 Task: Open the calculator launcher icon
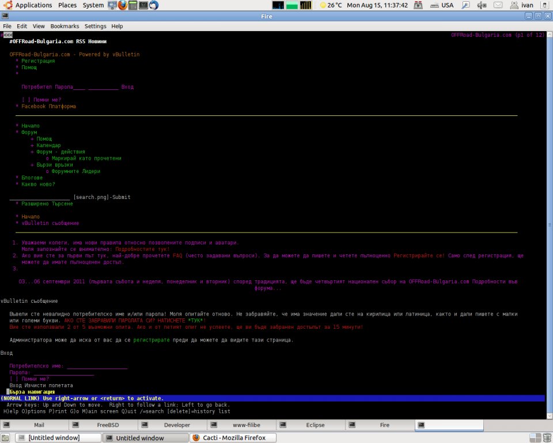tap(133, 5)
